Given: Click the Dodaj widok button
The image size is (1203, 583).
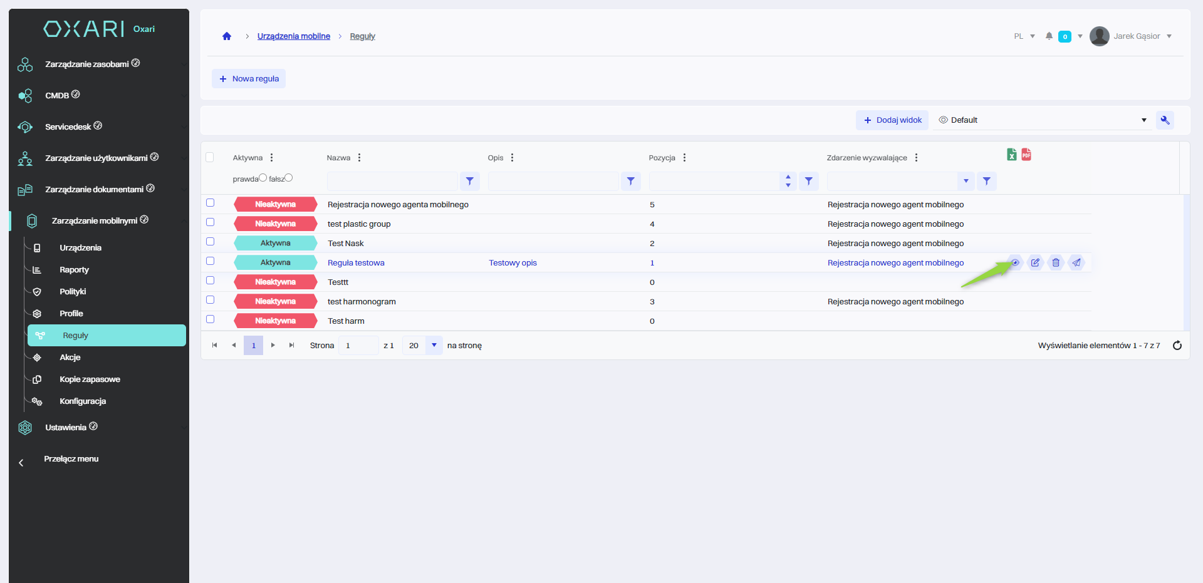Looking at the screenshot, I should 892,120.
